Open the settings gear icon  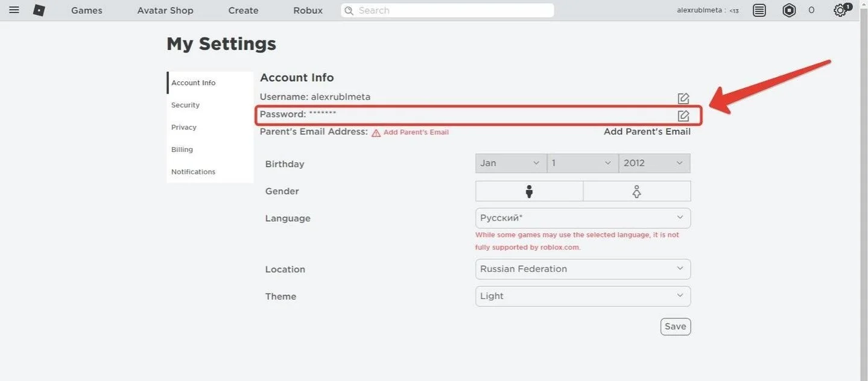(x=840, y=10)
